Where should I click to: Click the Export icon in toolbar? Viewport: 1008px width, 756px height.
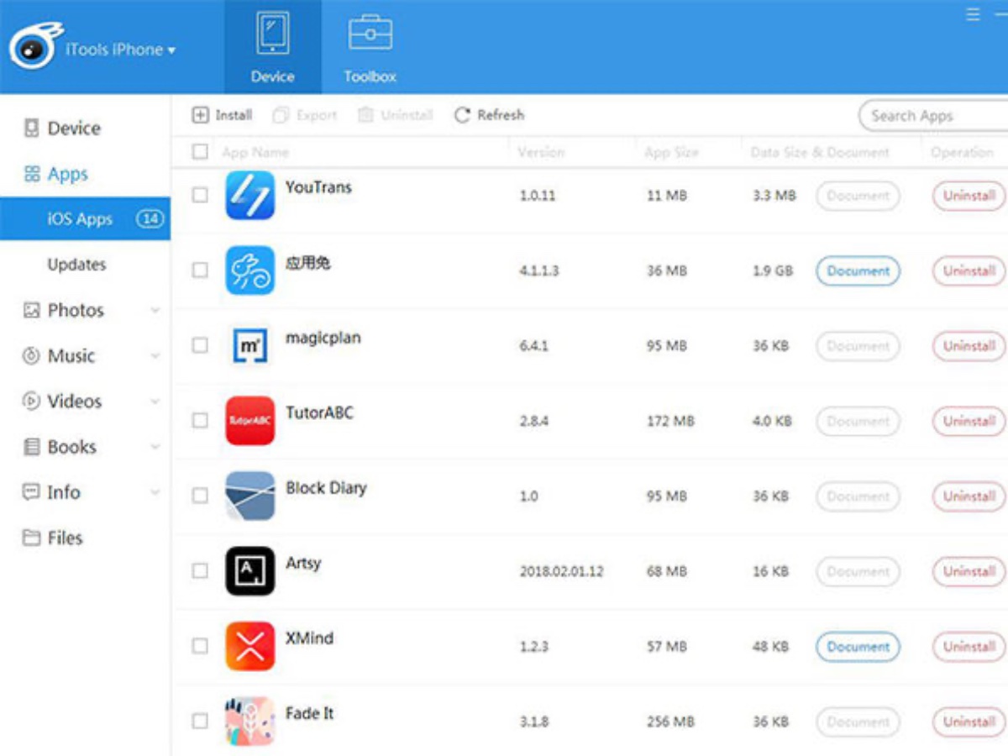[x=281, y=115]
